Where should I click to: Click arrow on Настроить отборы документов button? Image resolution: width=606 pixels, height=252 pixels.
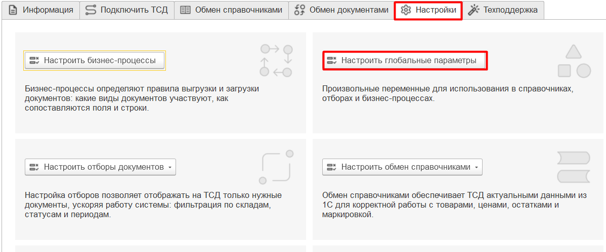(x=169, y=168)
